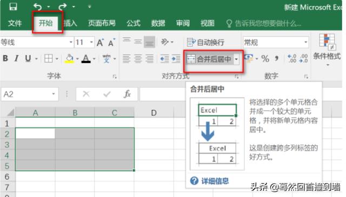Switch to the 插入 ribbon tab
Viewport: 346px width, 197px height.
tap(70, 23)
